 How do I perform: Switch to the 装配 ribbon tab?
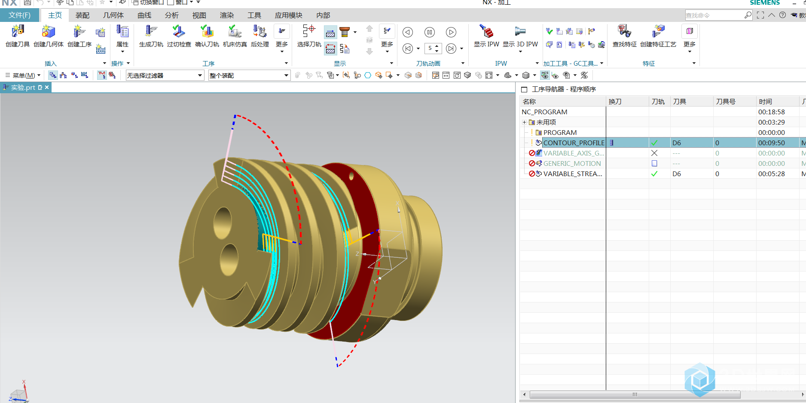pyautogui.click(x=82, y=15)
